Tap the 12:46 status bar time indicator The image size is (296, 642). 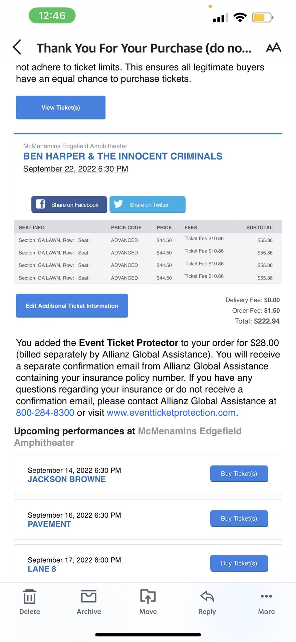pyautogui.click(x=52, y=15)
